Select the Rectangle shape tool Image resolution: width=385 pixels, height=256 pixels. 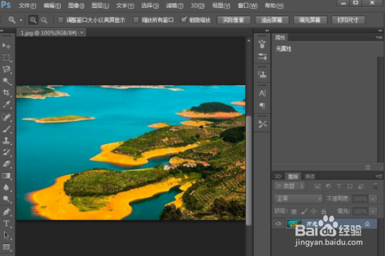[6, 247]
